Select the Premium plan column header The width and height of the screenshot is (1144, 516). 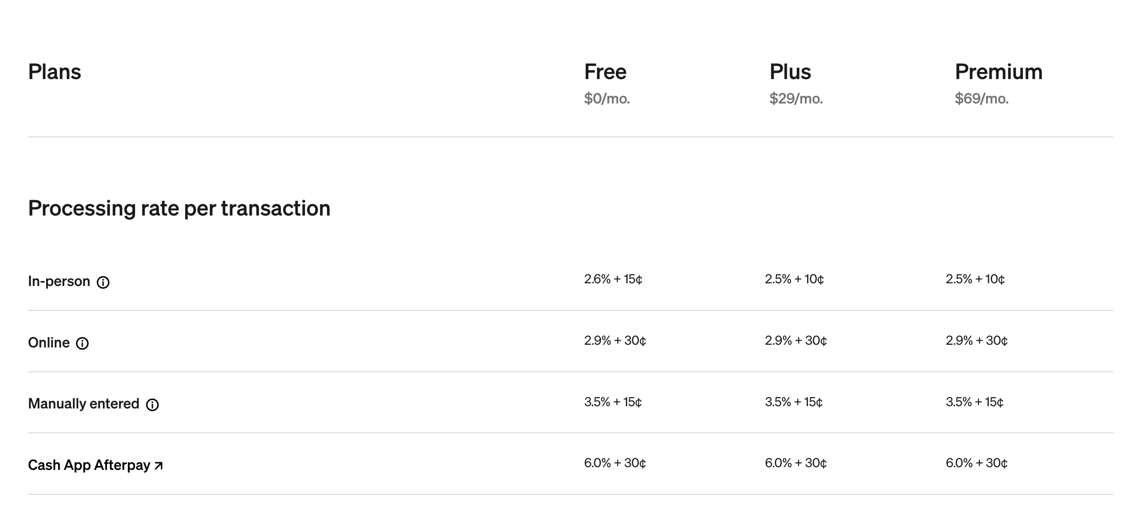(998, 72)
